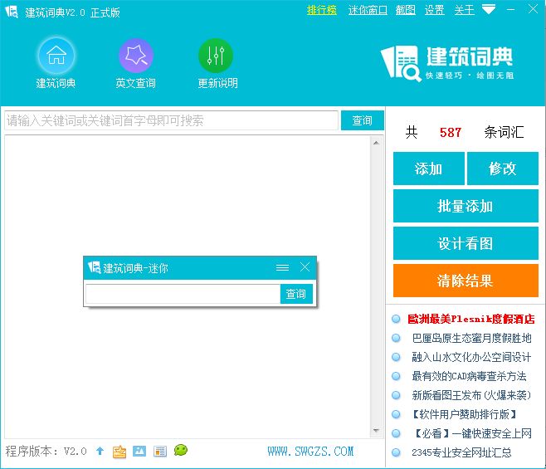
Task: Open the 2345专业安全网址汇总 link
Action: click(461, 452)
